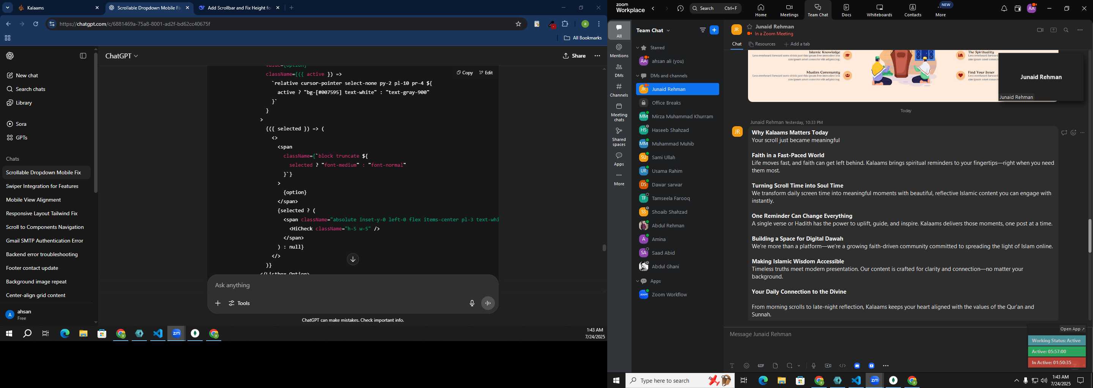Start video call with Junaid Rehman
The width and height of the screenshot is (1093, 388).
(x=1040, y=30)
